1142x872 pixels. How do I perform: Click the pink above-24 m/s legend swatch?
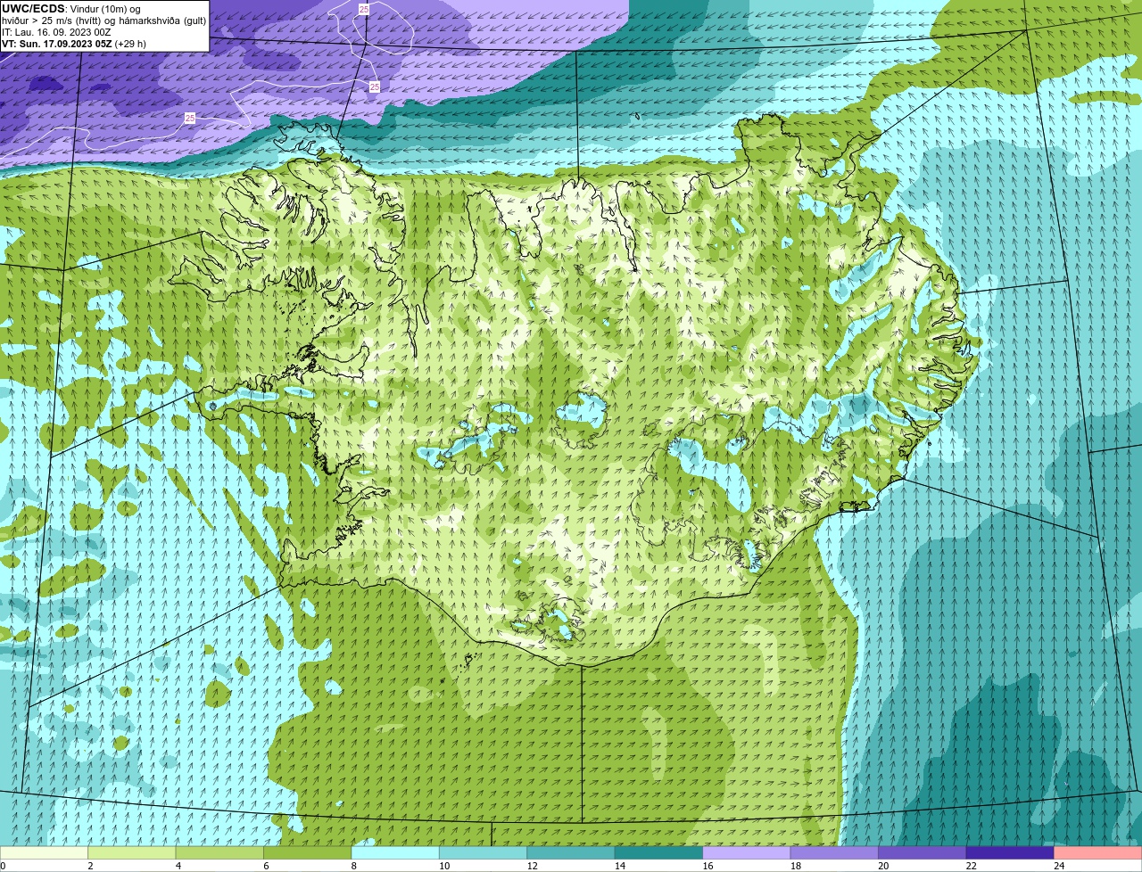tap(1098, 853)
